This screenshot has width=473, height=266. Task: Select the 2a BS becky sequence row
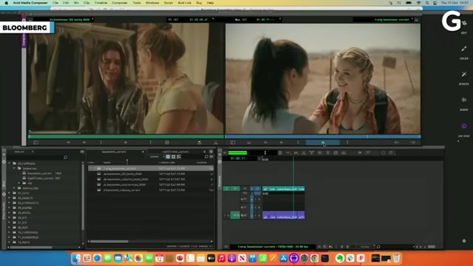click(x=151, y=174)
